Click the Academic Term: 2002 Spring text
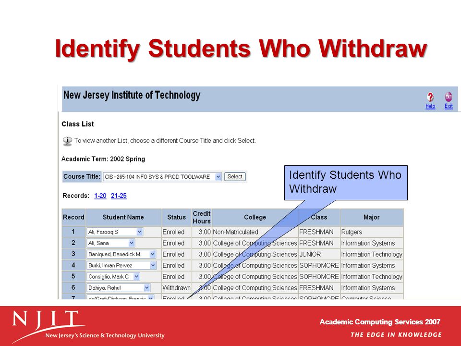The width and height of the screenshot is (461, 346). [x=103, y=159]
